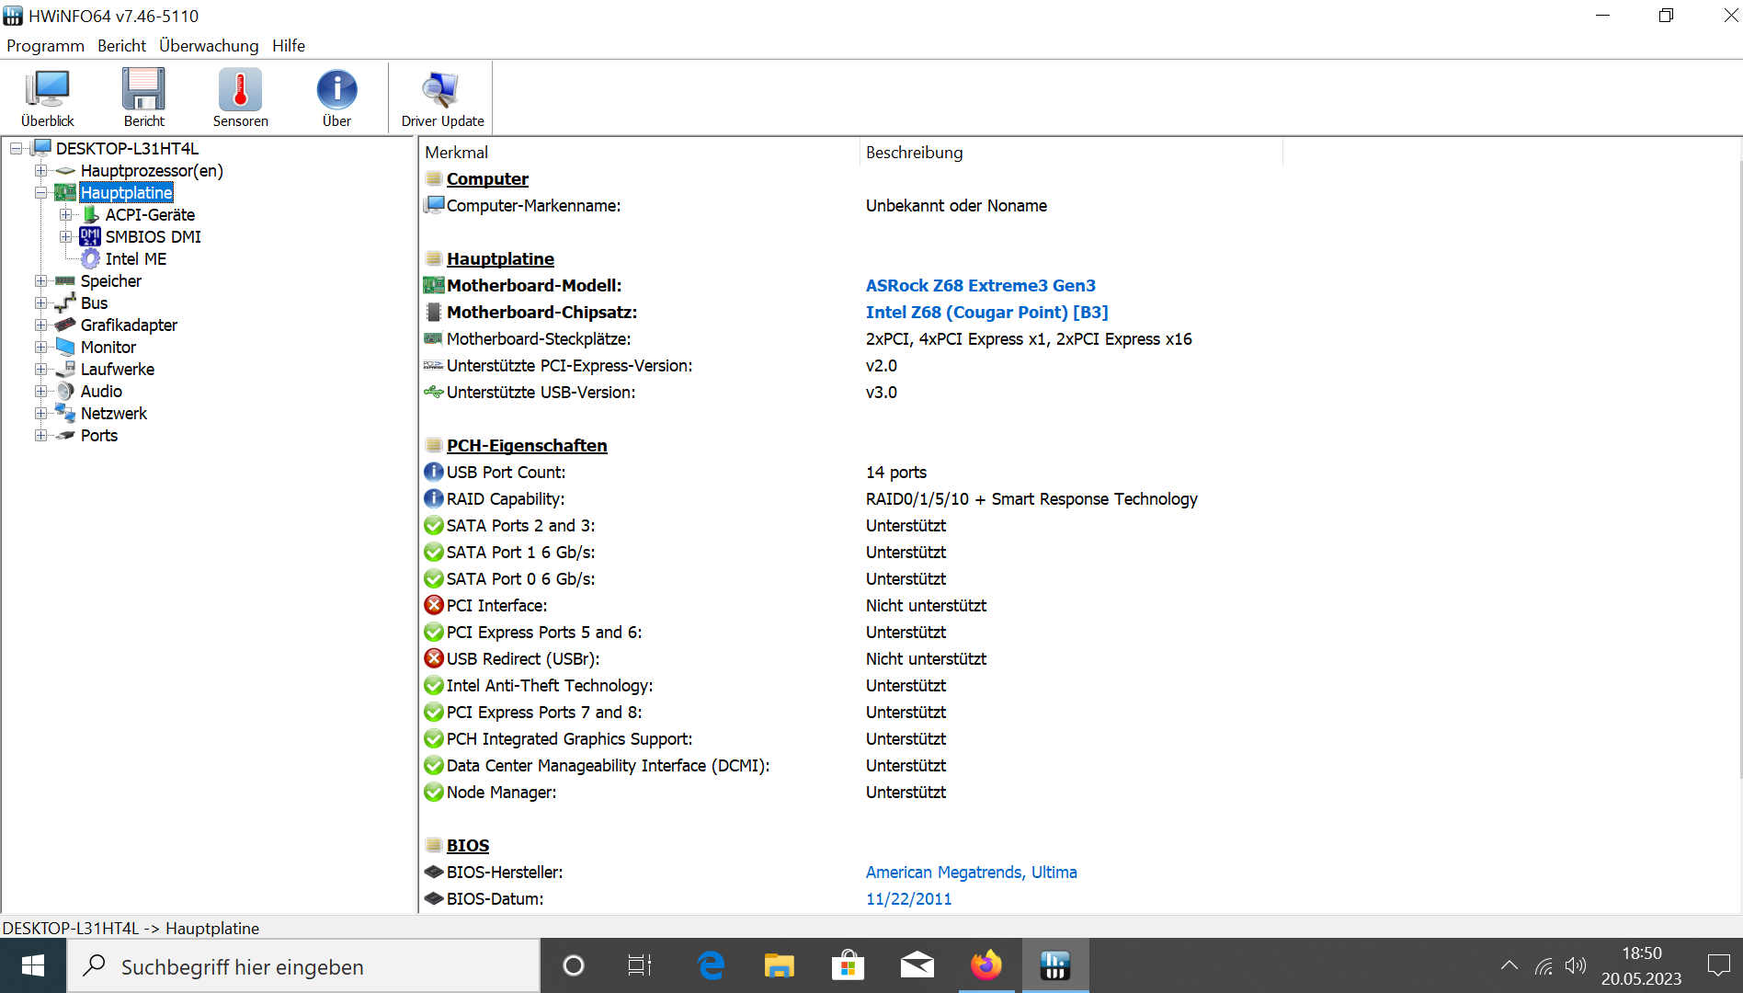Expand the Hauptprozessor(en) tree node

(x=40, y=171)
